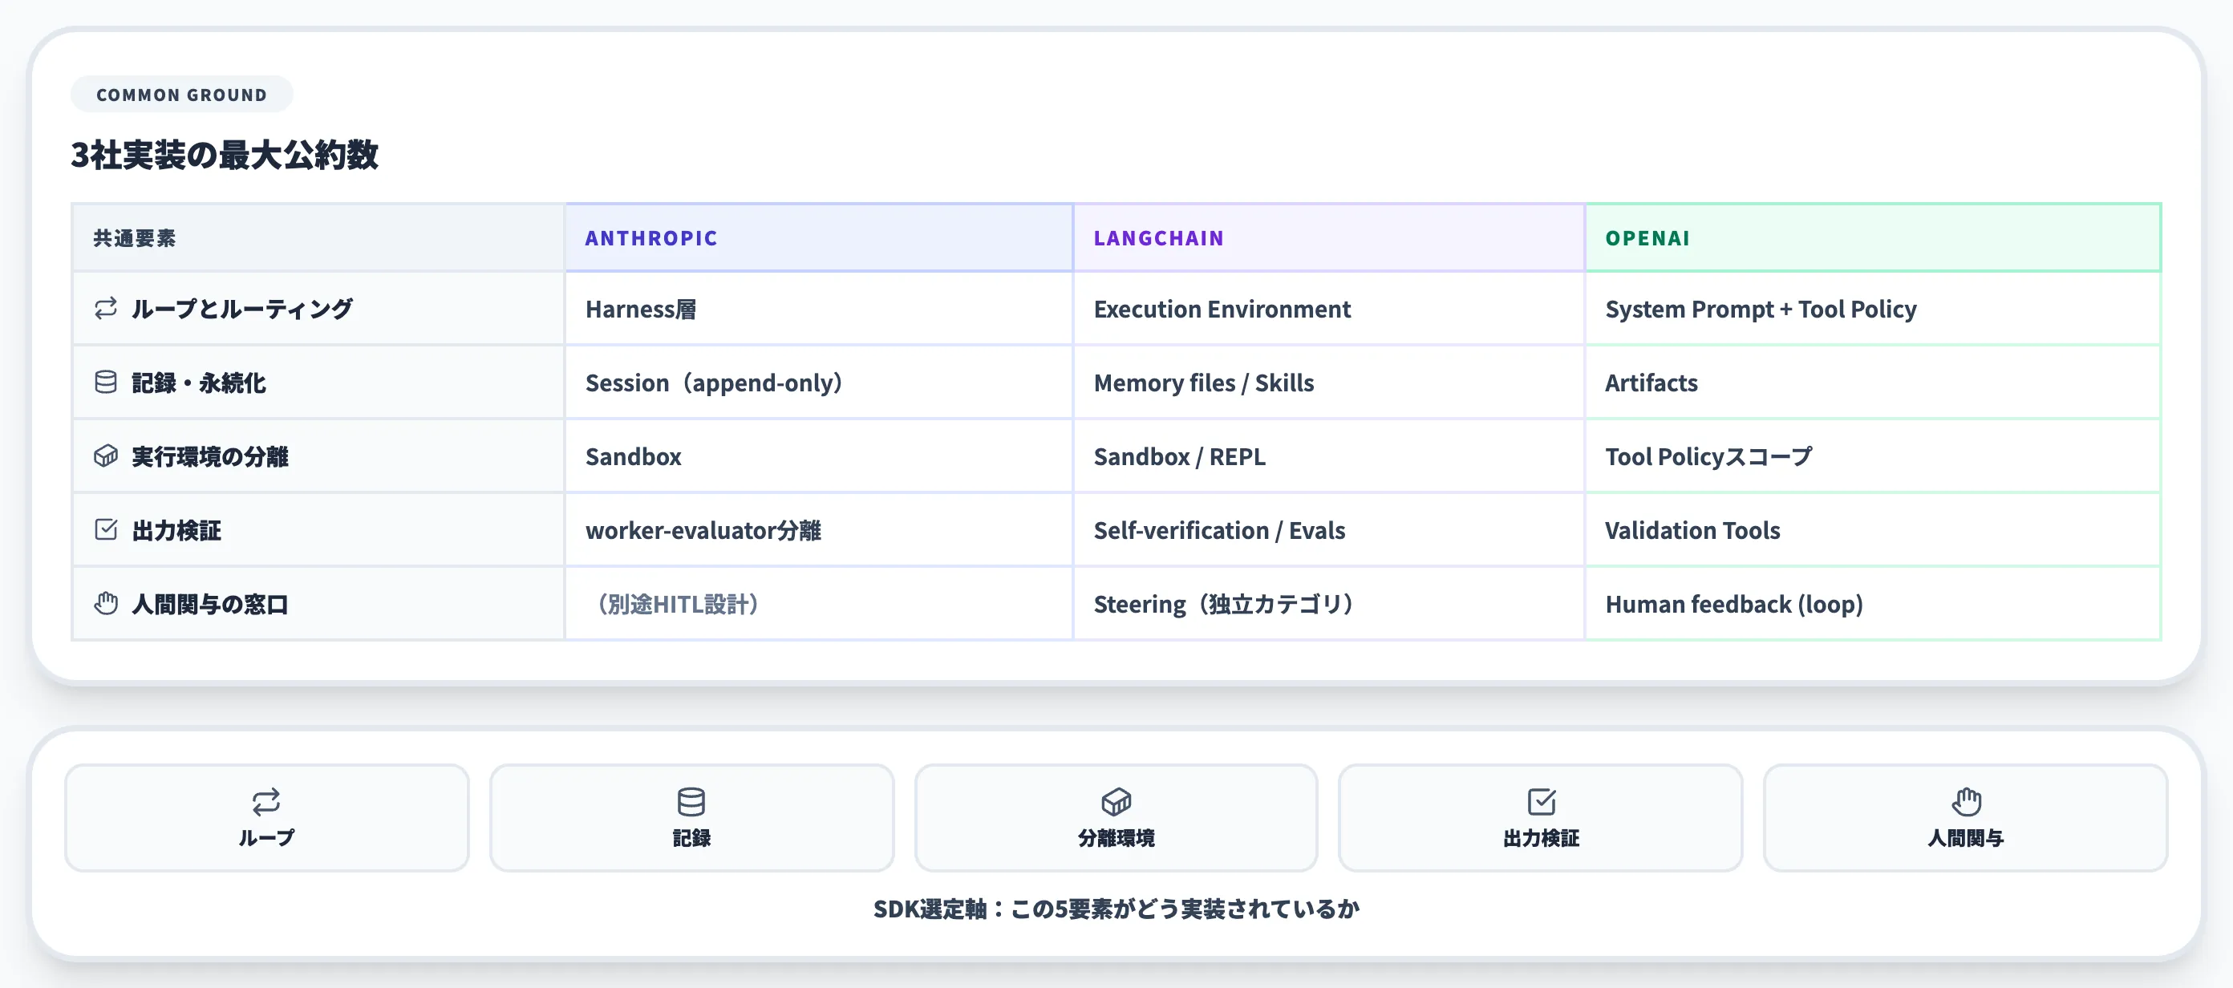Click the cube icon in the 分離環境 card
Viewport: 2233px width, 988px height.
(x=1116, y=802)
